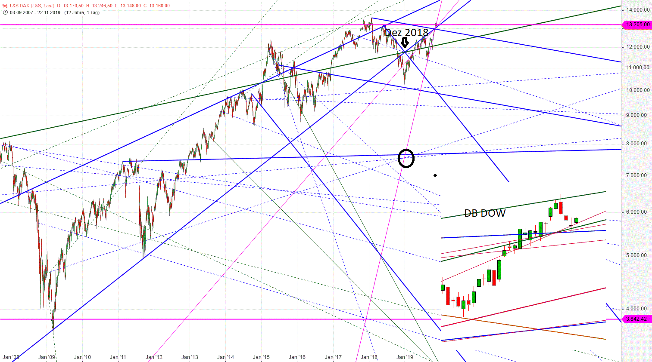Click the Jan '13 time axis label
The width and height of the screenshot is (652, 362).
(190, 357)
